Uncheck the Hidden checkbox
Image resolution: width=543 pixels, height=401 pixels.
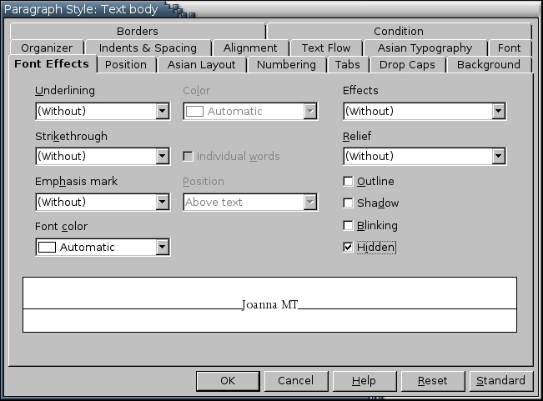(349, 248)
